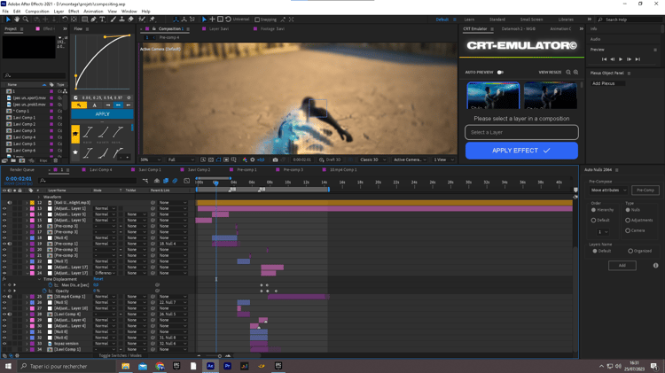Select the Roto Brush tool
This screenshot has height=373, width=665.
point(142,19)
